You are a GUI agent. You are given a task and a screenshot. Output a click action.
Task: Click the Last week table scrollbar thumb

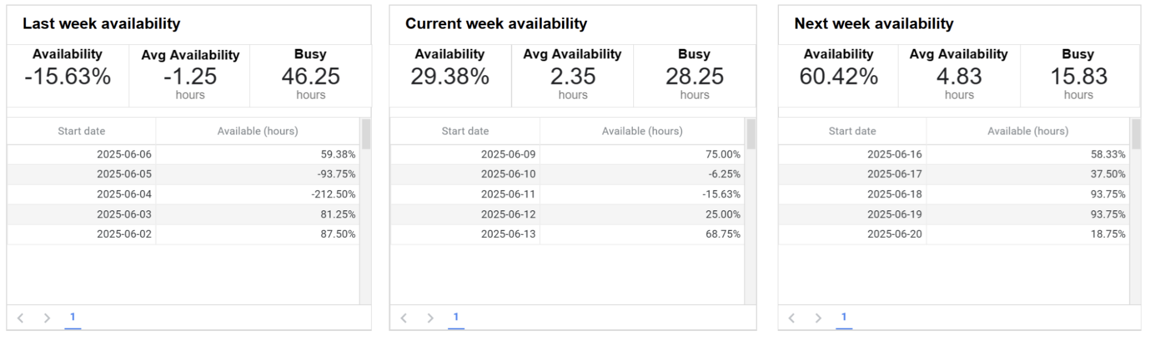coord(366,134)
